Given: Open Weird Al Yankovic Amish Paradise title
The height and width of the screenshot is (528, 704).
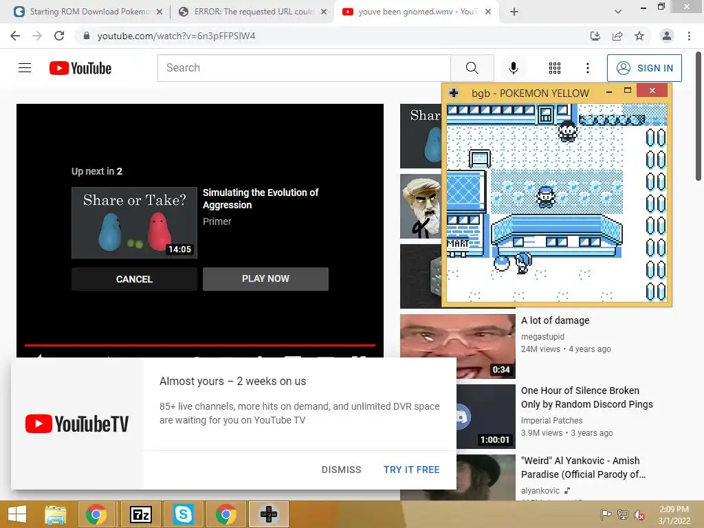Looking at the screenshot, I should pos(583,467).
